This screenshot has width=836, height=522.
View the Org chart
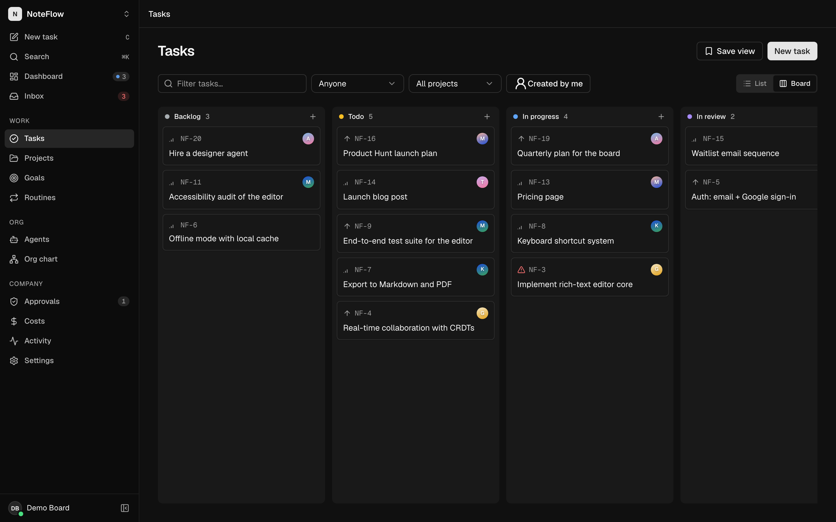click(x=69, y=259)
